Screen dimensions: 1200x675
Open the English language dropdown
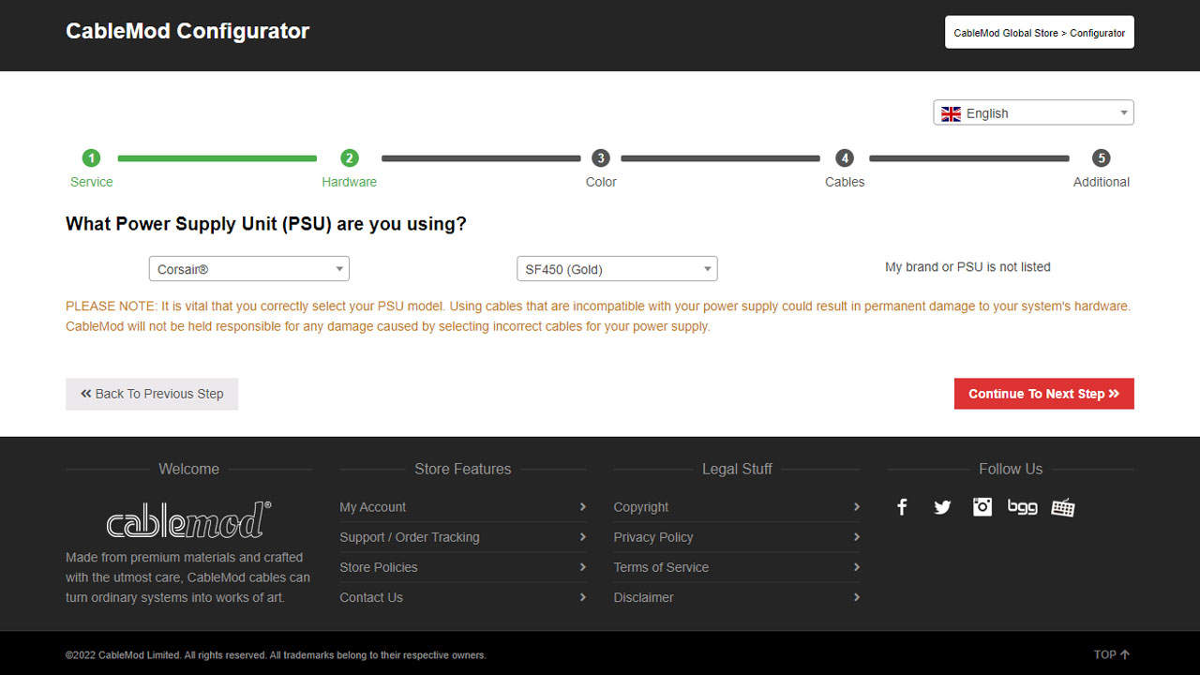pyautogui.click(x=1033, y=112)
